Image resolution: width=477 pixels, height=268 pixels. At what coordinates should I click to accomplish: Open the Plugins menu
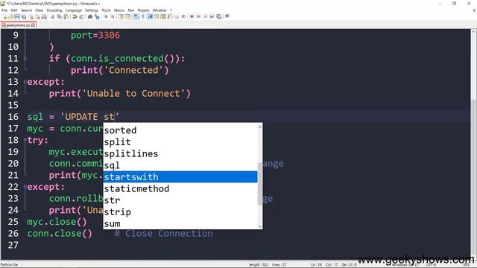coord(143,10)
